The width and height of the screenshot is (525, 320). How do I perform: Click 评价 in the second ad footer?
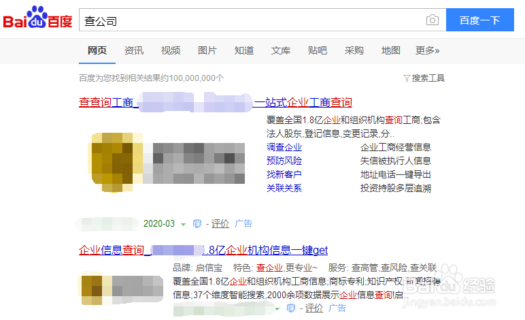pos(314,308)
